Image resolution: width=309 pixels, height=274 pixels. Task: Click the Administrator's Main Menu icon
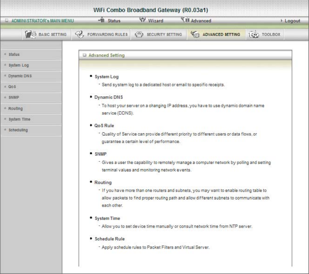pos(7,20)
